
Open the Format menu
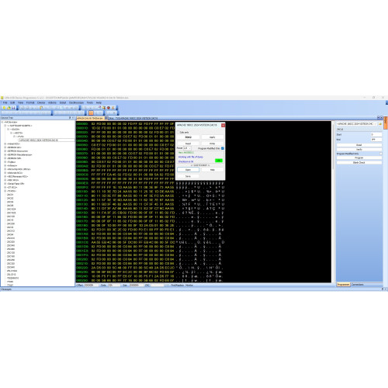[30, 102]
